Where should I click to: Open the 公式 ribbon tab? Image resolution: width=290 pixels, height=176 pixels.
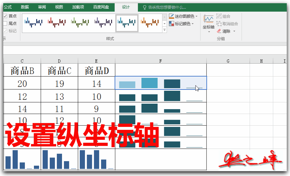point(8,7)
